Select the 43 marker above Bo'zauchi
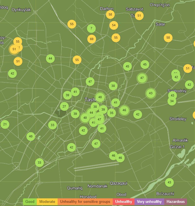The image size is (195, 206). pyautogui.click(x=169, y=182)
